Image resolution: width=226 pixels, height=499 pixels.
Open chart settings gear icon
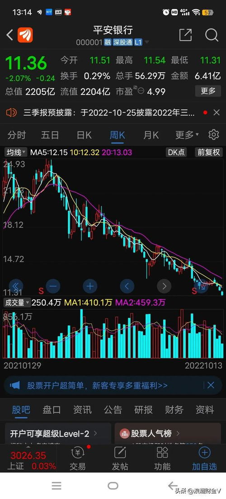214,135
